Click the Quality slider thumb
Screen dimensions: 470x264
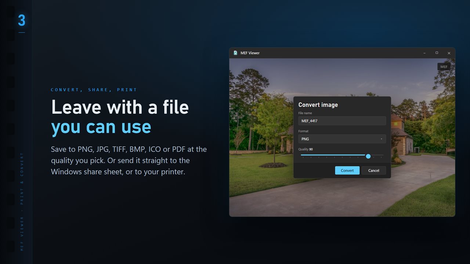point(368,156)
